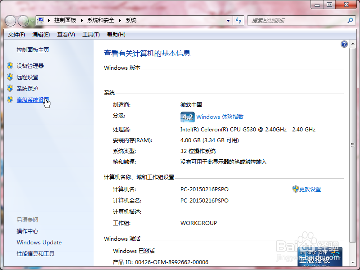Open 性能信息和工具 link
Image resolution: width=360 pixels, height=270 pixels.
tap(36, 254)
